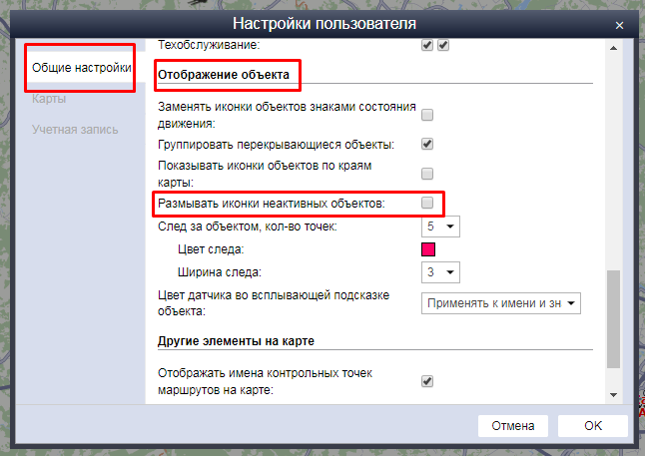Viewport: 645px width, 456px height.
Task: Toggle the first Техобслуживание checkbox
Action: pos(427,46)
